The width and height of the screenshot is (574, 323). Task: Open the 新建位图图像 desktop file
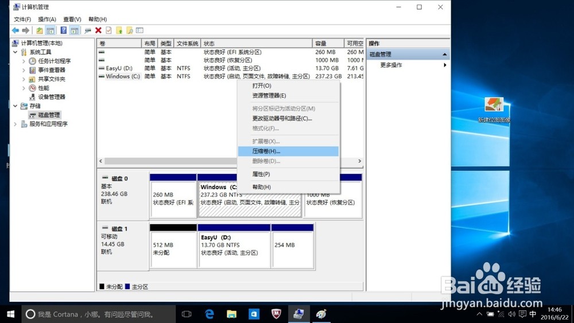pyautogui.click(x=494, y=109)
